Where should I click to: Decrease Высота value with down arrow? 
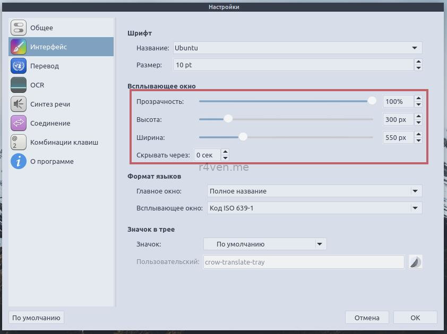tap(418, 122)
